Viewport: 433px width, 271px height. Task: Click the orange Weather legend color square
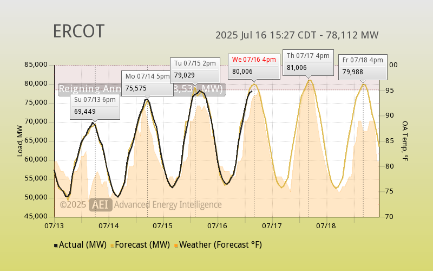[x=176, y=246]
